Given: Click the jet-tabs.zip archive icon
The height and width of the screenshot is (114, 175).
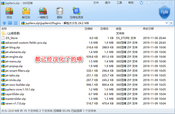Looking at the screenshot, I should point(3,75).
